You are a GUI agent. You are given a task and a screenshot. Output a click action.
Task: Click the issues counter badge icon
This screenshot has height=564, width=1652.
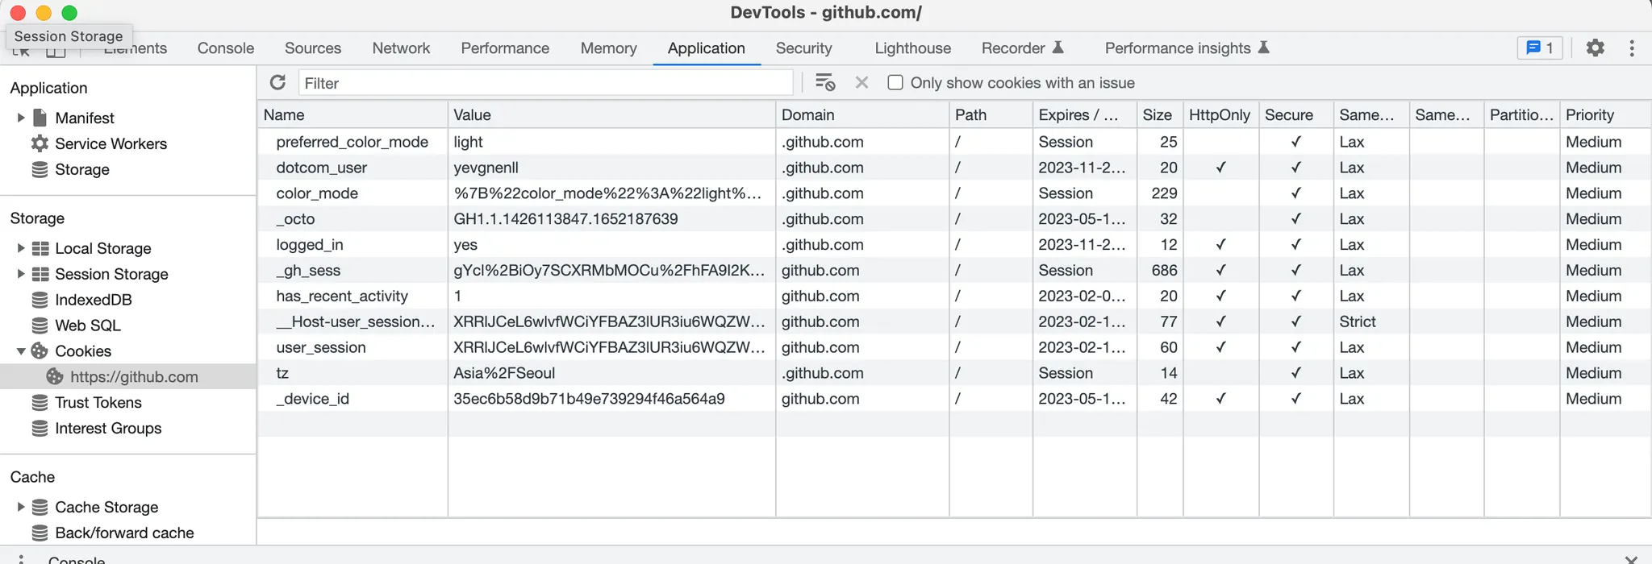(1540, 48)
